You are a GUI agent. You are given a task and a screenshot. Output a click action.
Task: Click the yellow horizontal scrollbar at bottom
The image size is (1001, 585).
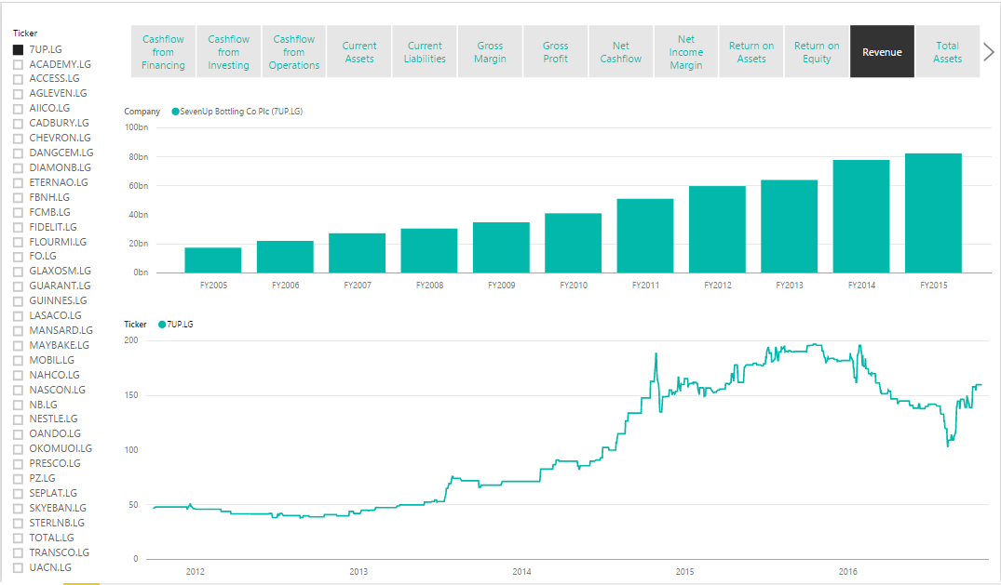(x=84, y=581)
